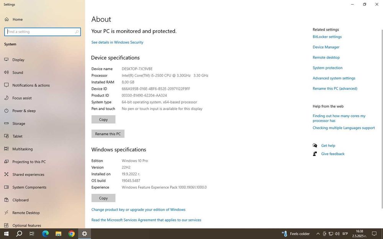Click the Give feedback person icon
Image resolution: width=383 pixels, height=239 pixels.
[x=315, y=154]
